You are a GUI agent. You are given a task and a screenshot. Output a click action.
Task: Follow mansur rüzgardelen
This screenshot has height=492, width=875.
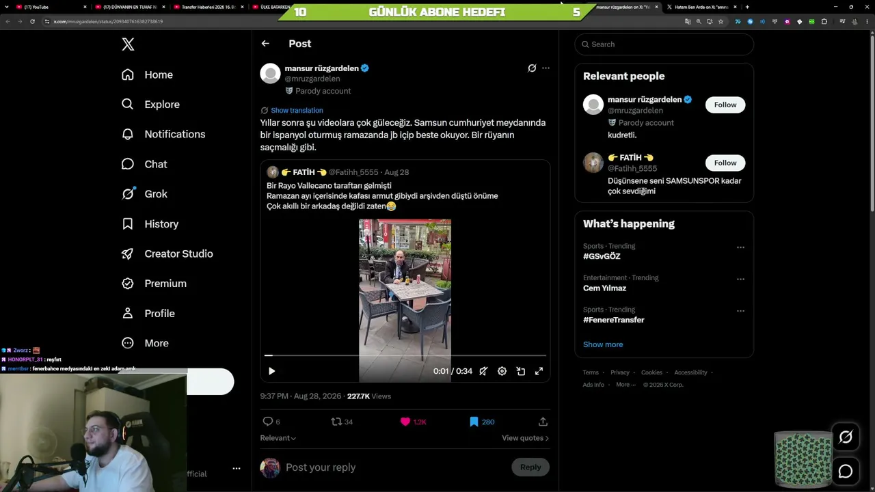(x=725, y=105)
